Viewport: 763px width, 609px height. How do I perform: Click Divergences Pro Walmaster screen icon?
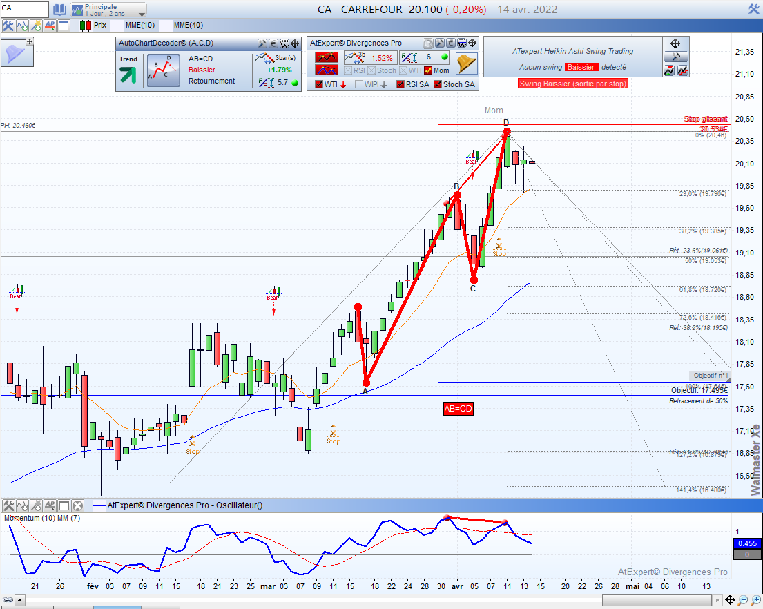462,43
